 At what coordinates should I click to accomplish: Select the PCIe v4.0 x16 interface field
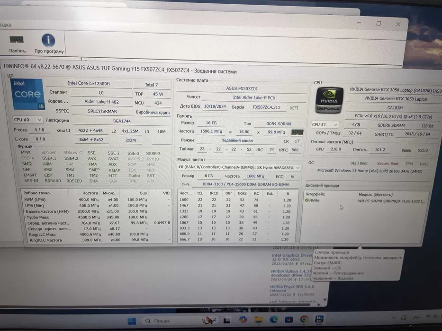point(393,116)
